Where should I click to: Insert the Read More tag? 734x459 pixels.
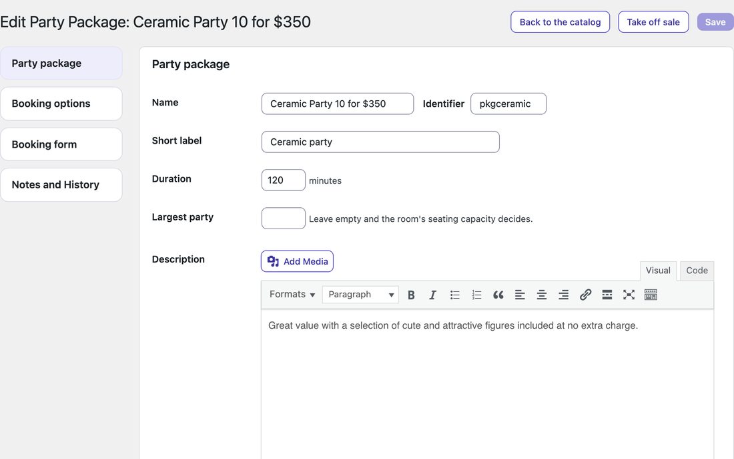[607, 295]
